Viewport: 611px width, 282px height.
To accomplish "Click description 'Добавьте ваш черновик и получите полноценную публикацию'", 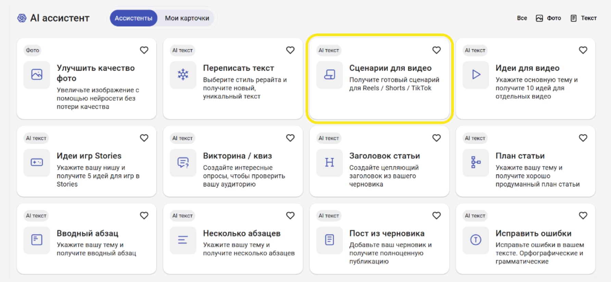I will (391, 253).
